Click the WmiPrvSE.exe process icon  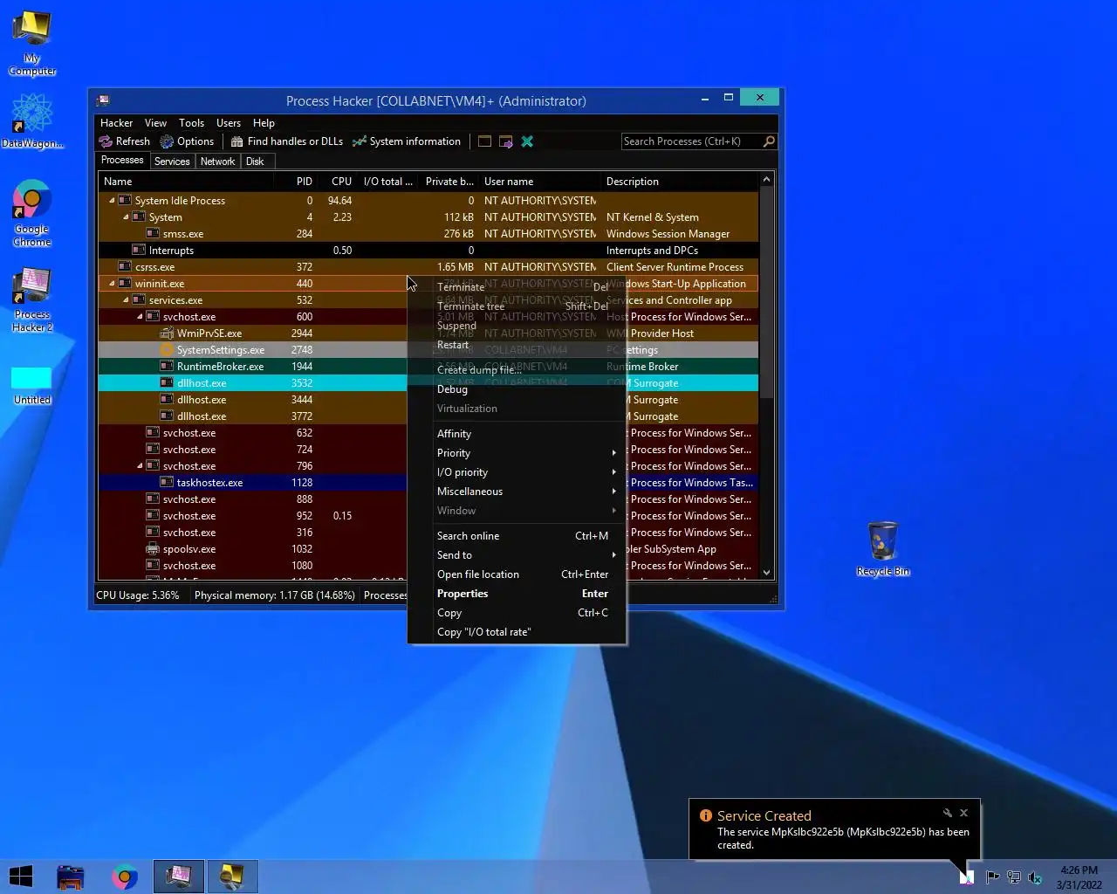point(167,334)
